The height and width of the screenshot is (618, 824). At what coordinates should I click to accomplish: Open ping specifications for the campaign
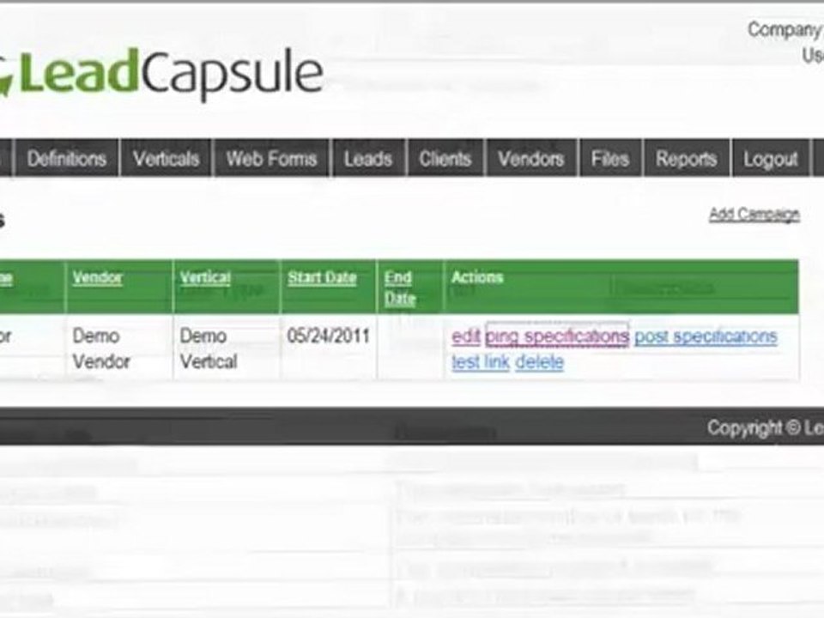(557, 336)
